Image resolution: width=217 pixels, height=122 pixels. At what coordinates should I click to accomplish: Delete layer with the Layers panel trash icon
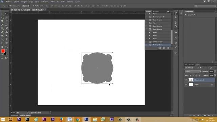point(212,115)
